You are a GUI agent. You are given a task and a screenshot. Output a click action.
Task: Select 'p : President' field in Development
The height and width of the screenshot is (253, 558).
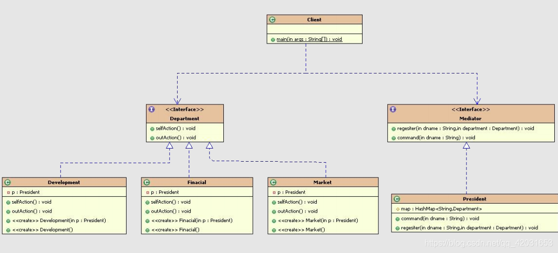tap(26, 193)
